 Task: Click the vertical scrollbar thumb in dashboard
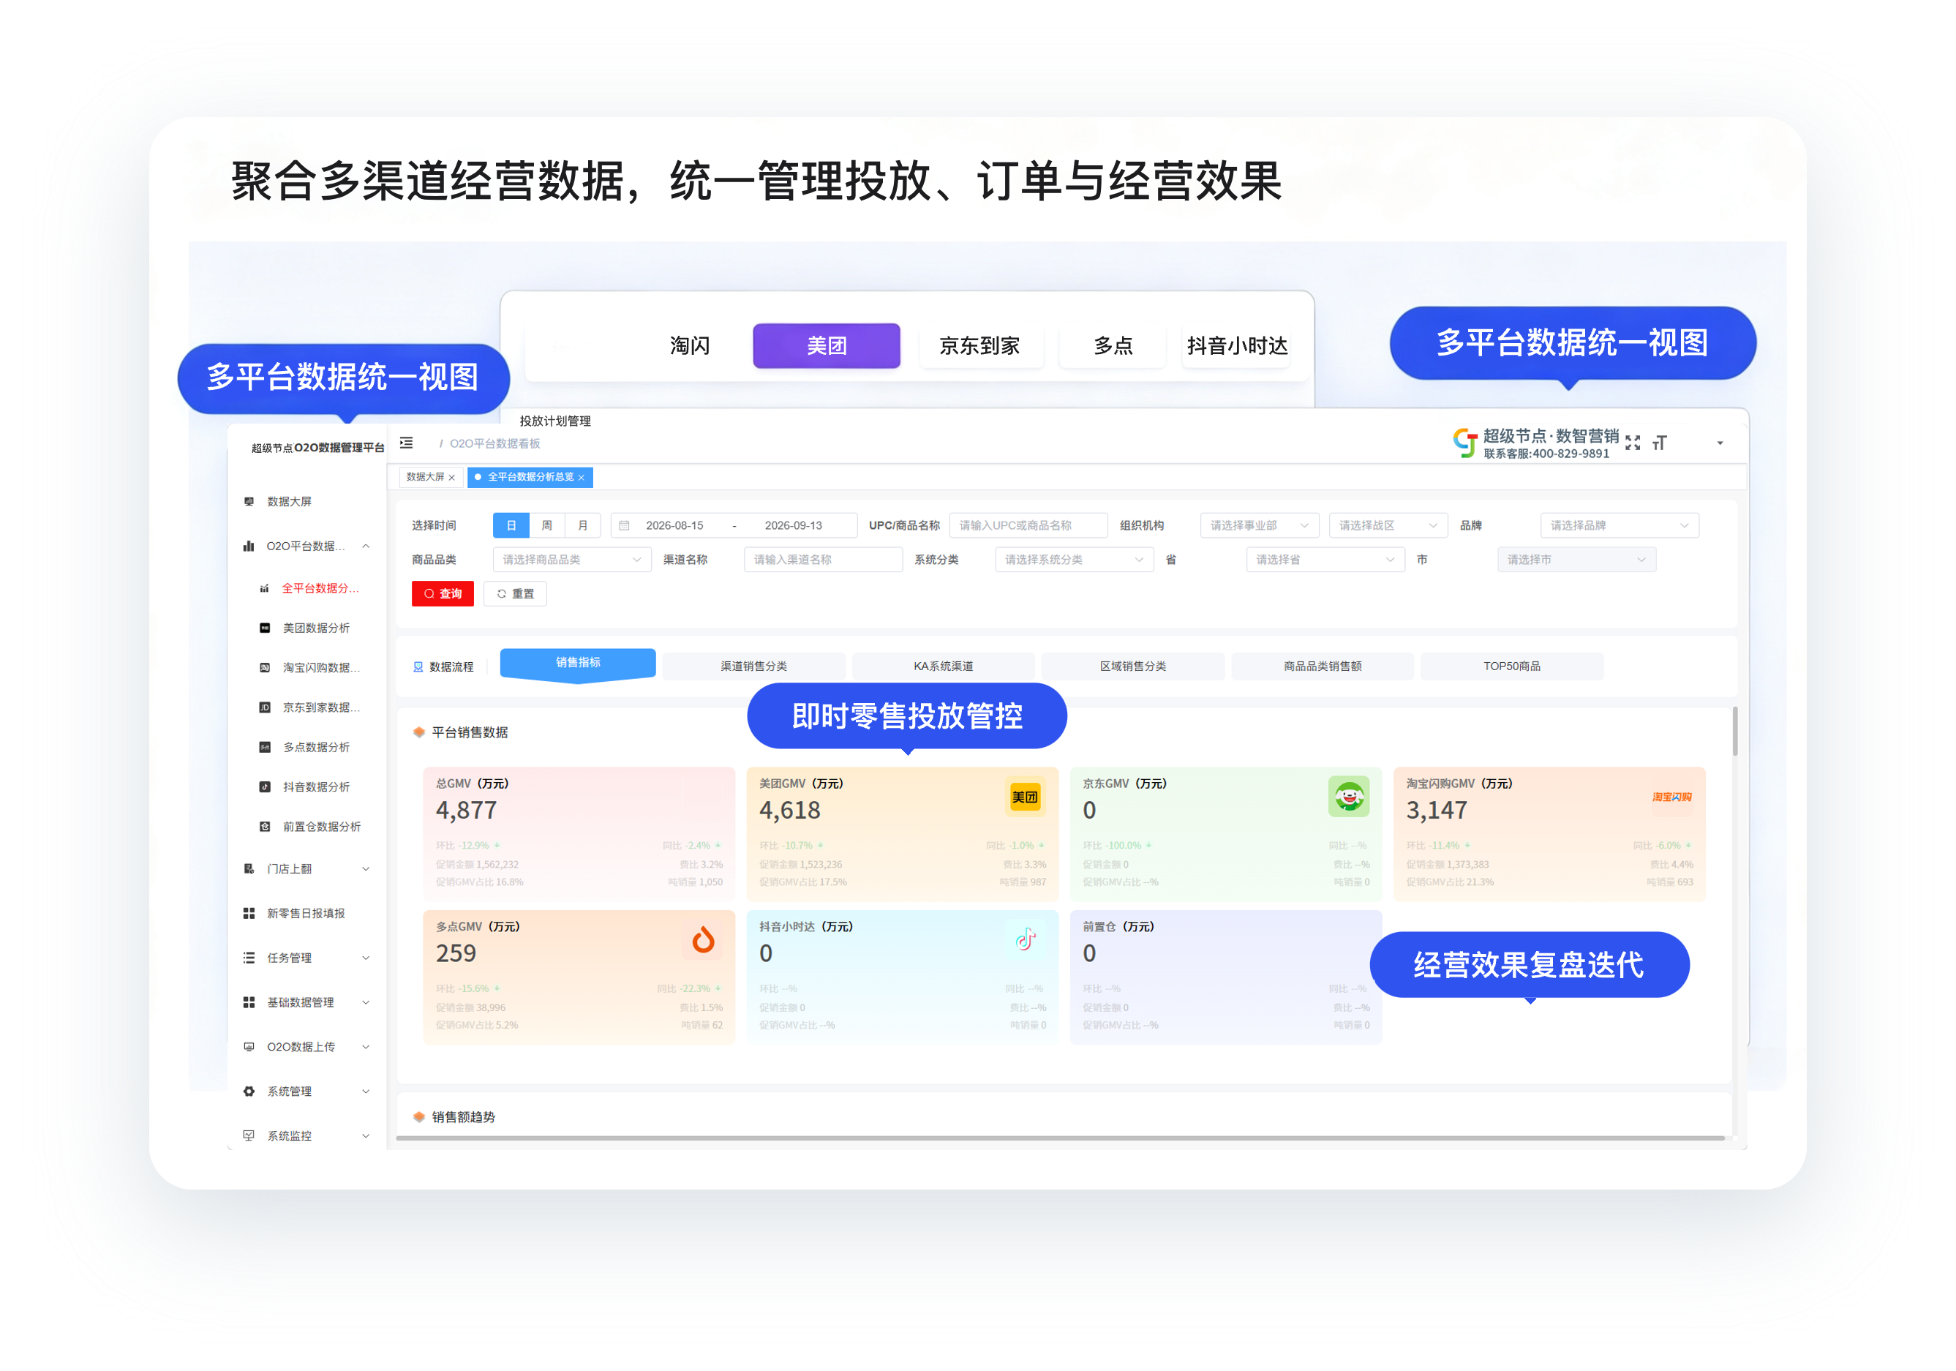(1734, 731)
